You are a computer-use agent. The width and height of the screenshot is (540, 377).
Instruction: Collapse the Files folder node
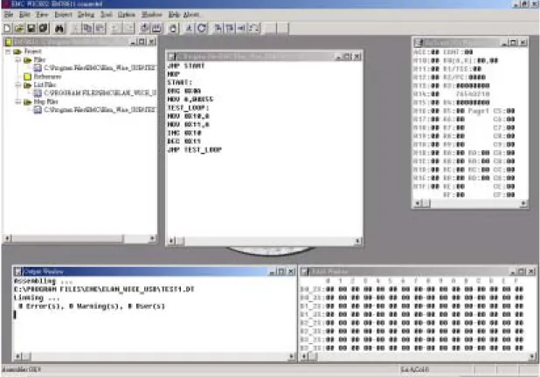coord(18,60)
